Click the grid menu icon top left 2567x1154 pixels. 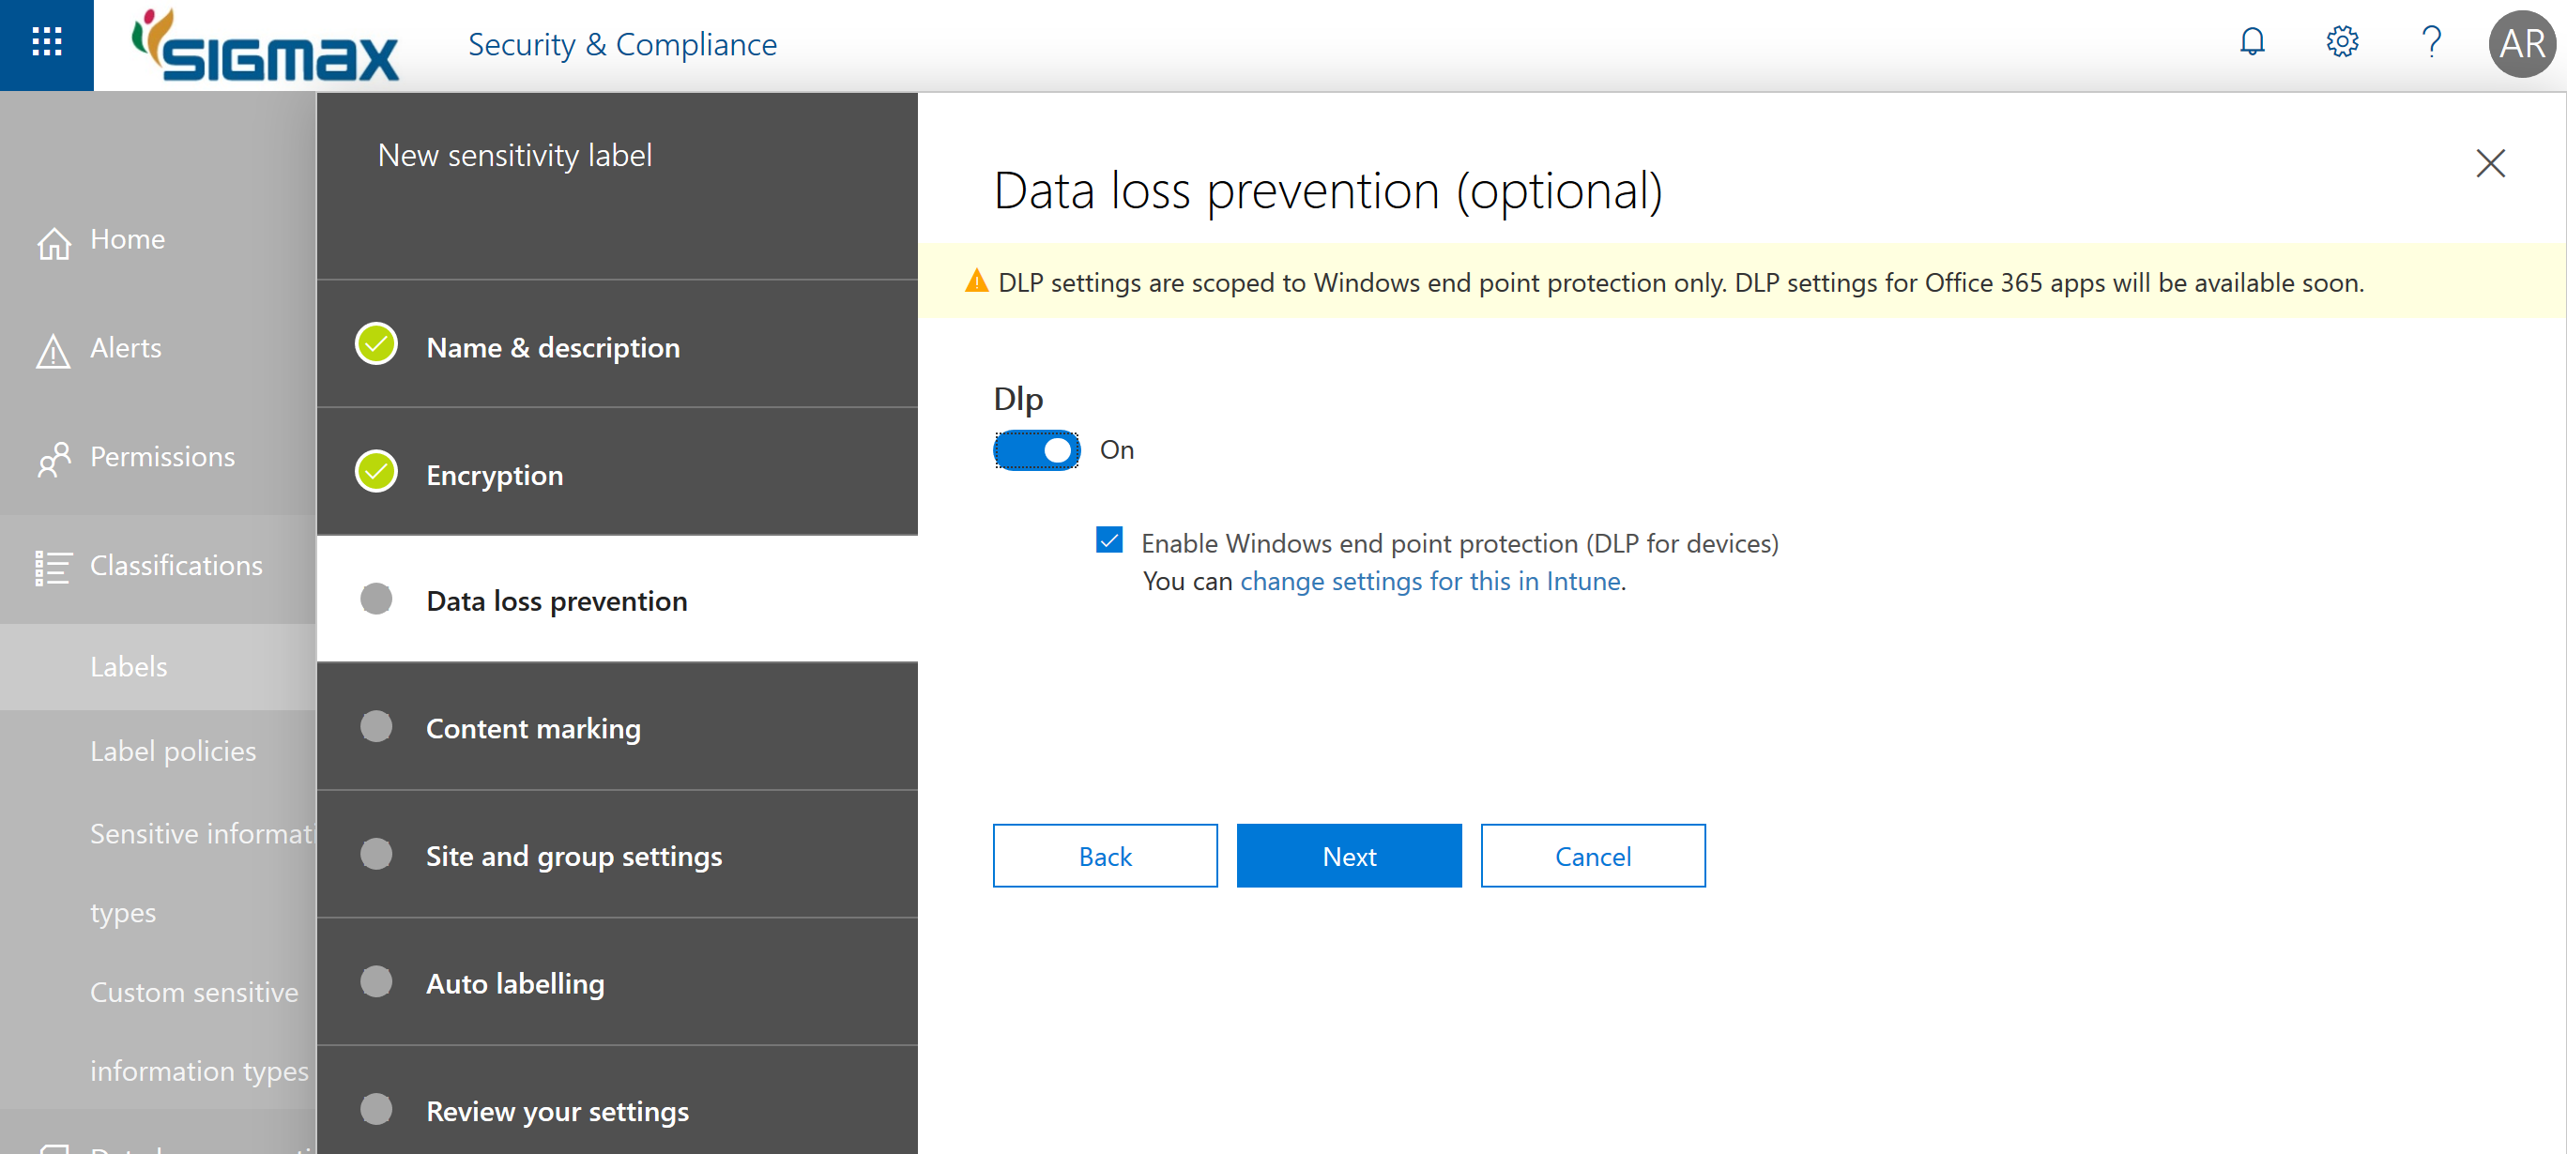click(44, 44)
